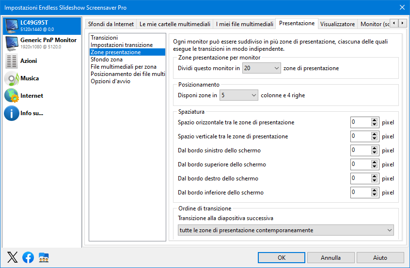The width and height of the screenshot is (410, 268).
Task: Click the OK button
Action: pyautogui.click(x=282, y=257)
